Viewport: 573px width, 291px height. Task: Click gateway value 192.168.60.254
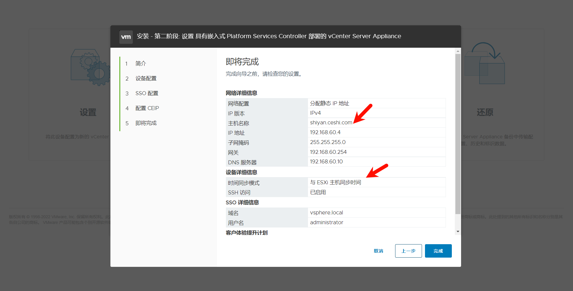(x=328, y=152)
